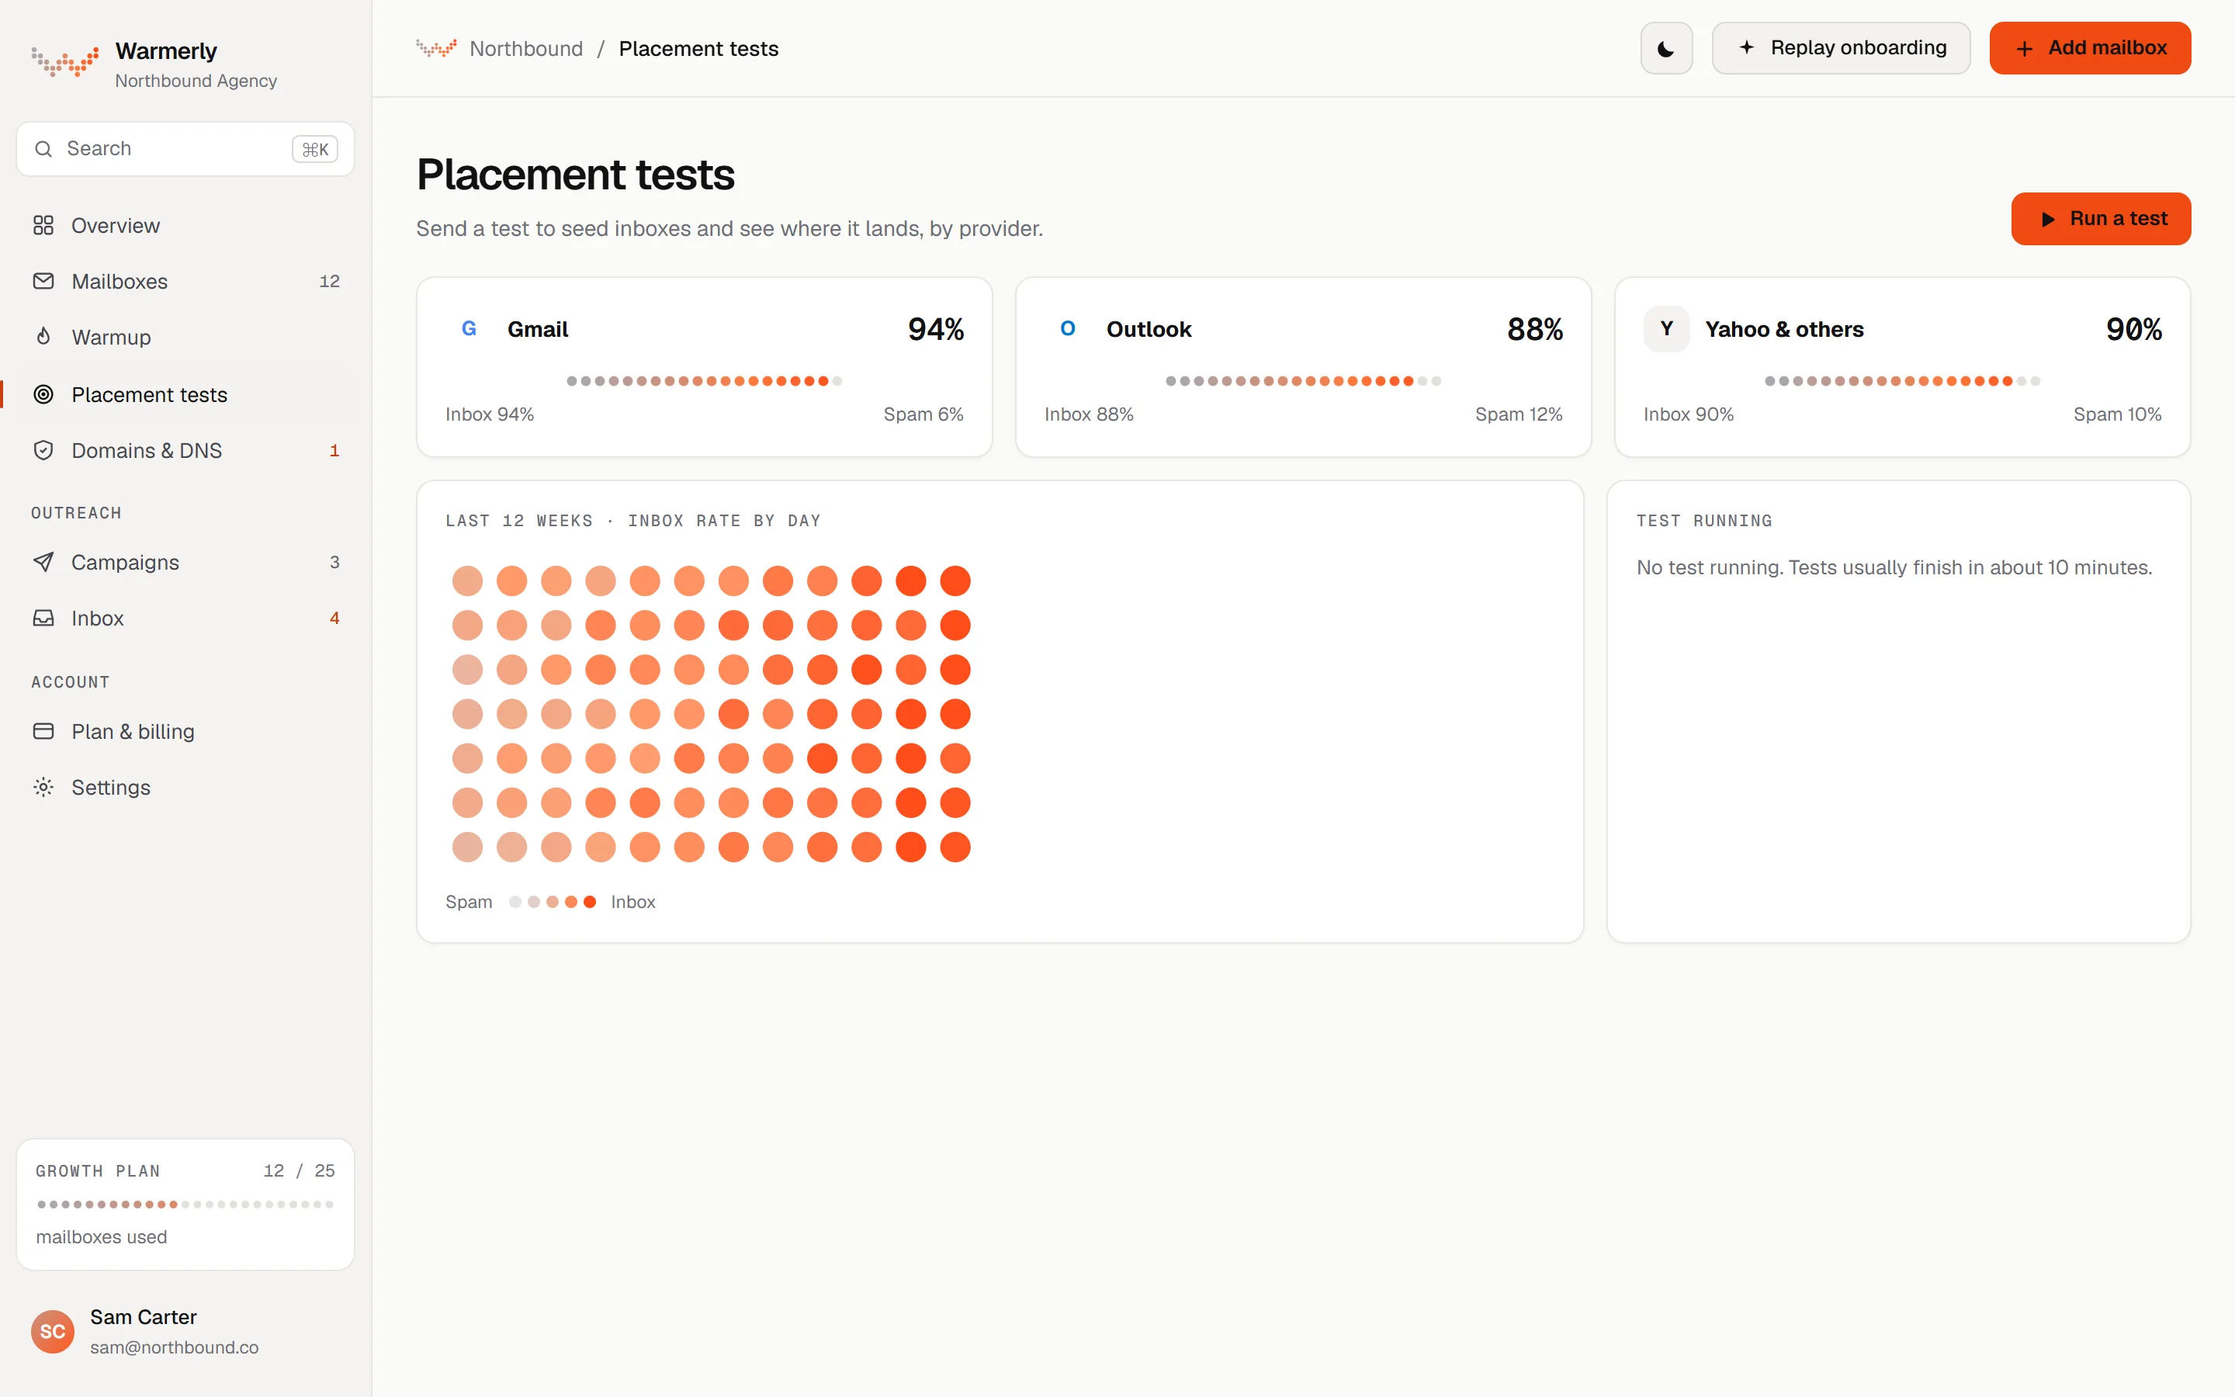
Task: Click the Inbox unread count 4
Action: [334, 618]
